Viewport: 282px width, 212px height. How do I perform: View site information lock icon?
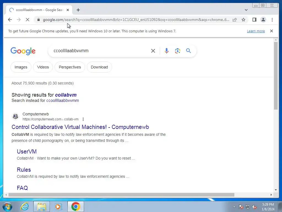pos(38,20)
